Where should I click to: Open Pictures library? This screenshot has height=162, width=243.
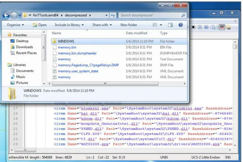pos(22,83)
